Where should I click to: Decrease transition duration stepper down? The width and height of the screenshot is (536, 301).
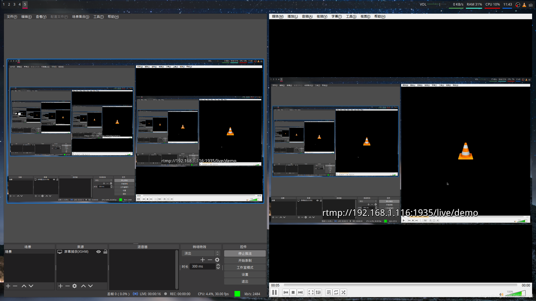(x=218, y=268)
